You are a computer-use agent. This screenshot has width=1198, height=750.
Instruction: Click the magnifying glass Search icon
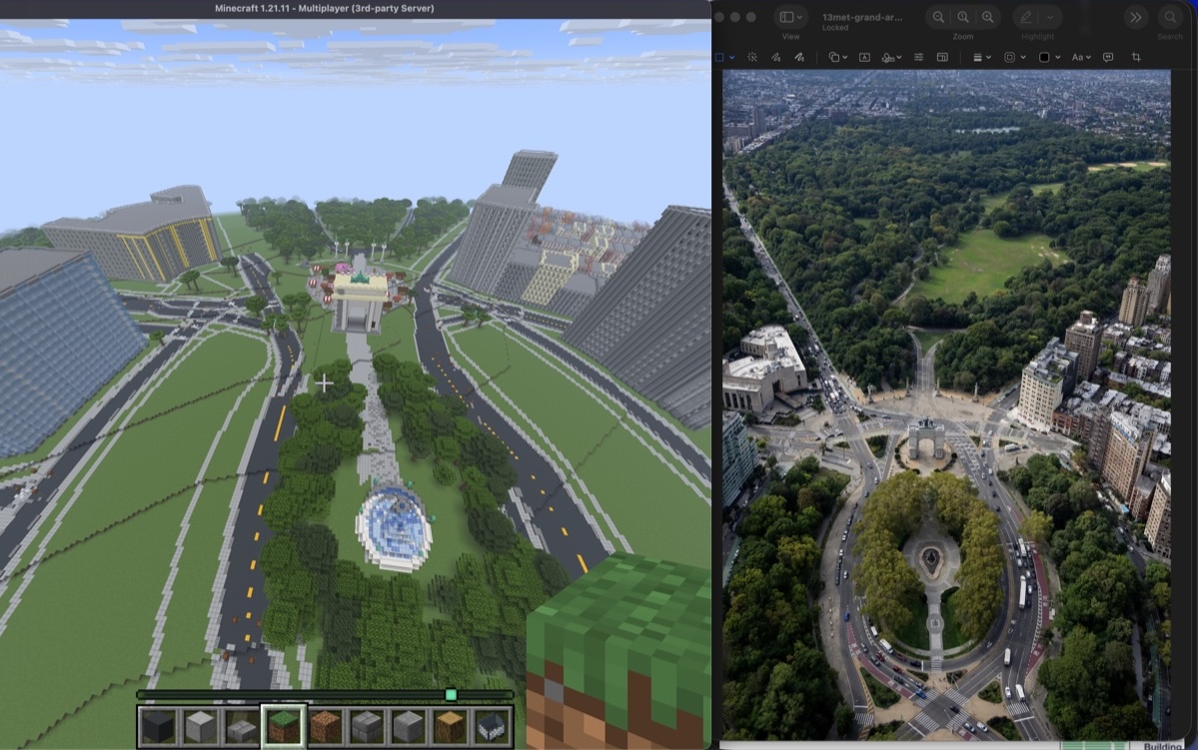pos(1171,17)
